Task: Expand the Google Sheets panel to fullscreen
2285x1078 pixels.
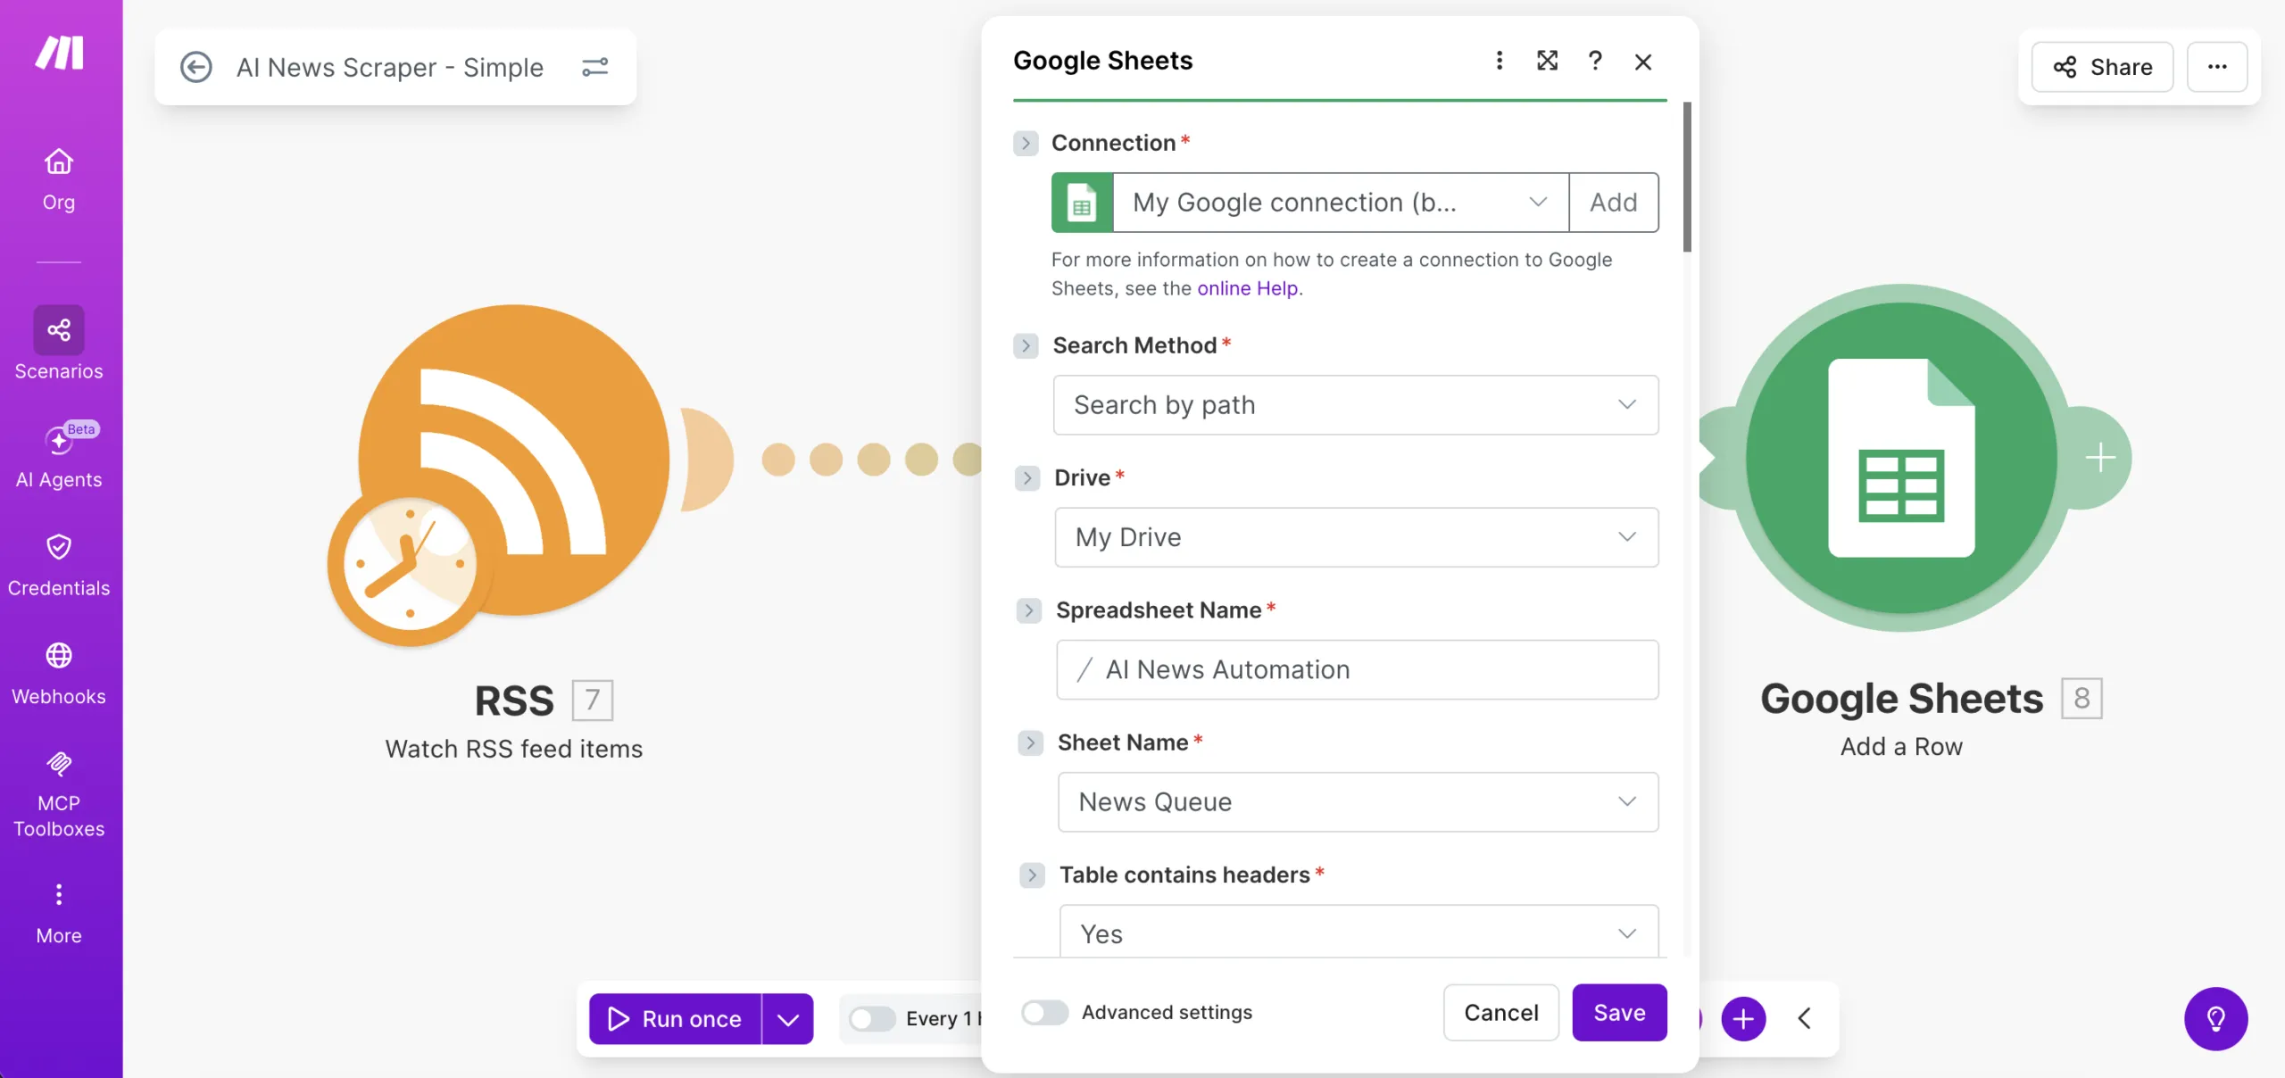Action: [1547, 61]
